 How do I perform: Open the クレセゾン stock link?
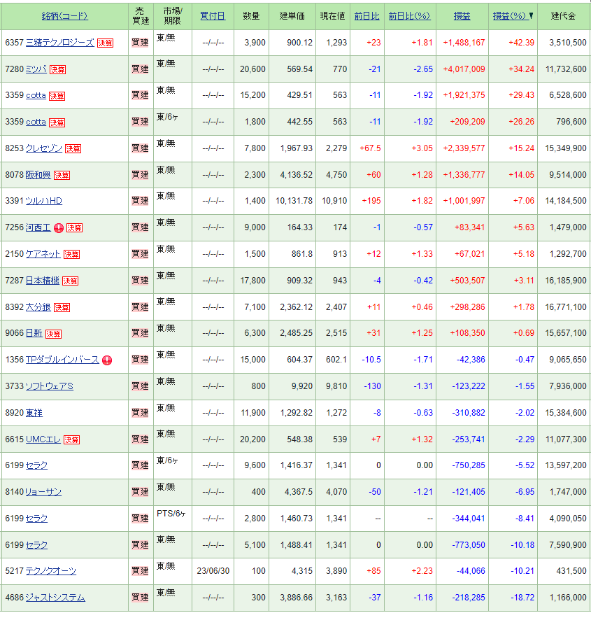click(x=44, y=148)
